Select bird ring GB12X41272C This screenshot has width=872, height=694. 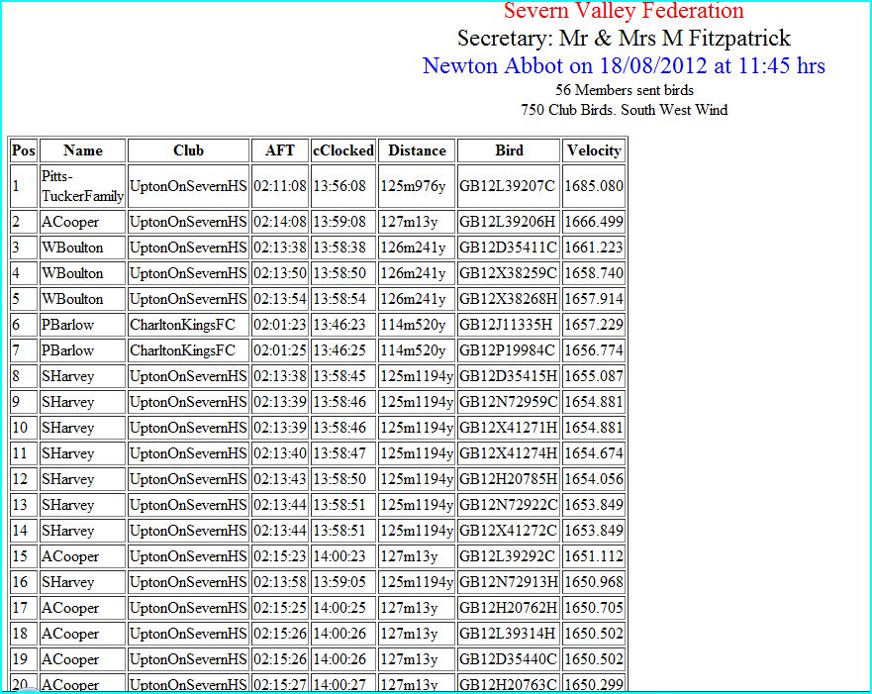(x=508, y=531)
